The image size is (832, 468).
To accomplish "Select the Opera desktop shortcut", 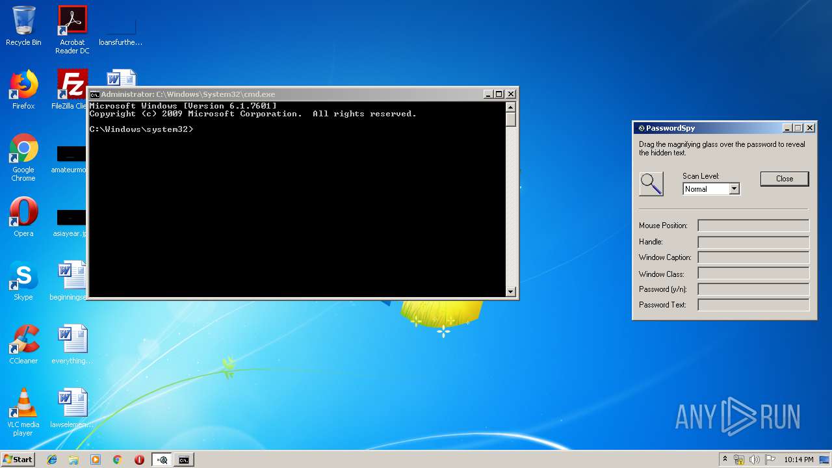I will pyautogui.click(x=23, y=217).
